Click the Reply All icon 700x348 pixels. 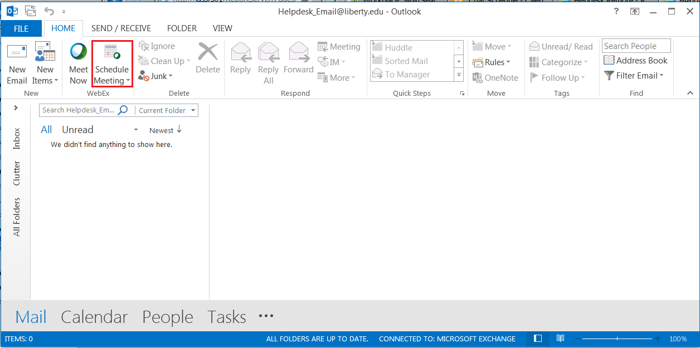[x=268, y=51]
